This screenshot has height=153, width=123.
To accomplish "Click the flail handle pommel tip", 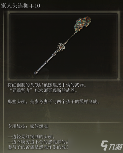I will 35,73.
